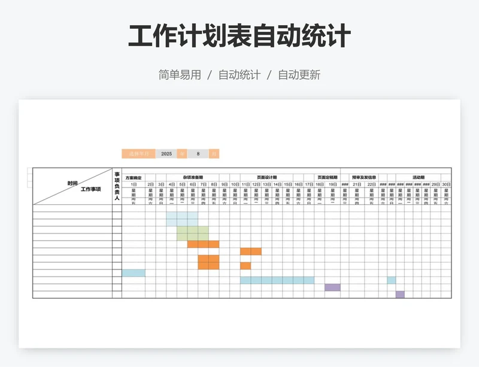
Task: Click the 事项负责人 column header
Action: tap(117, 186)
